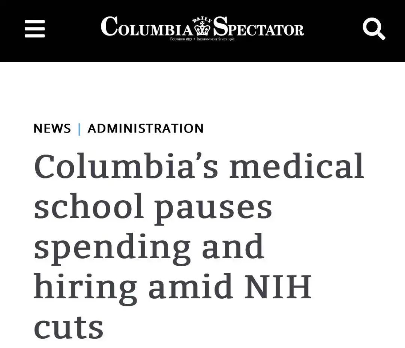
Task: Open the NEWS section link
Action: (52, 128)
